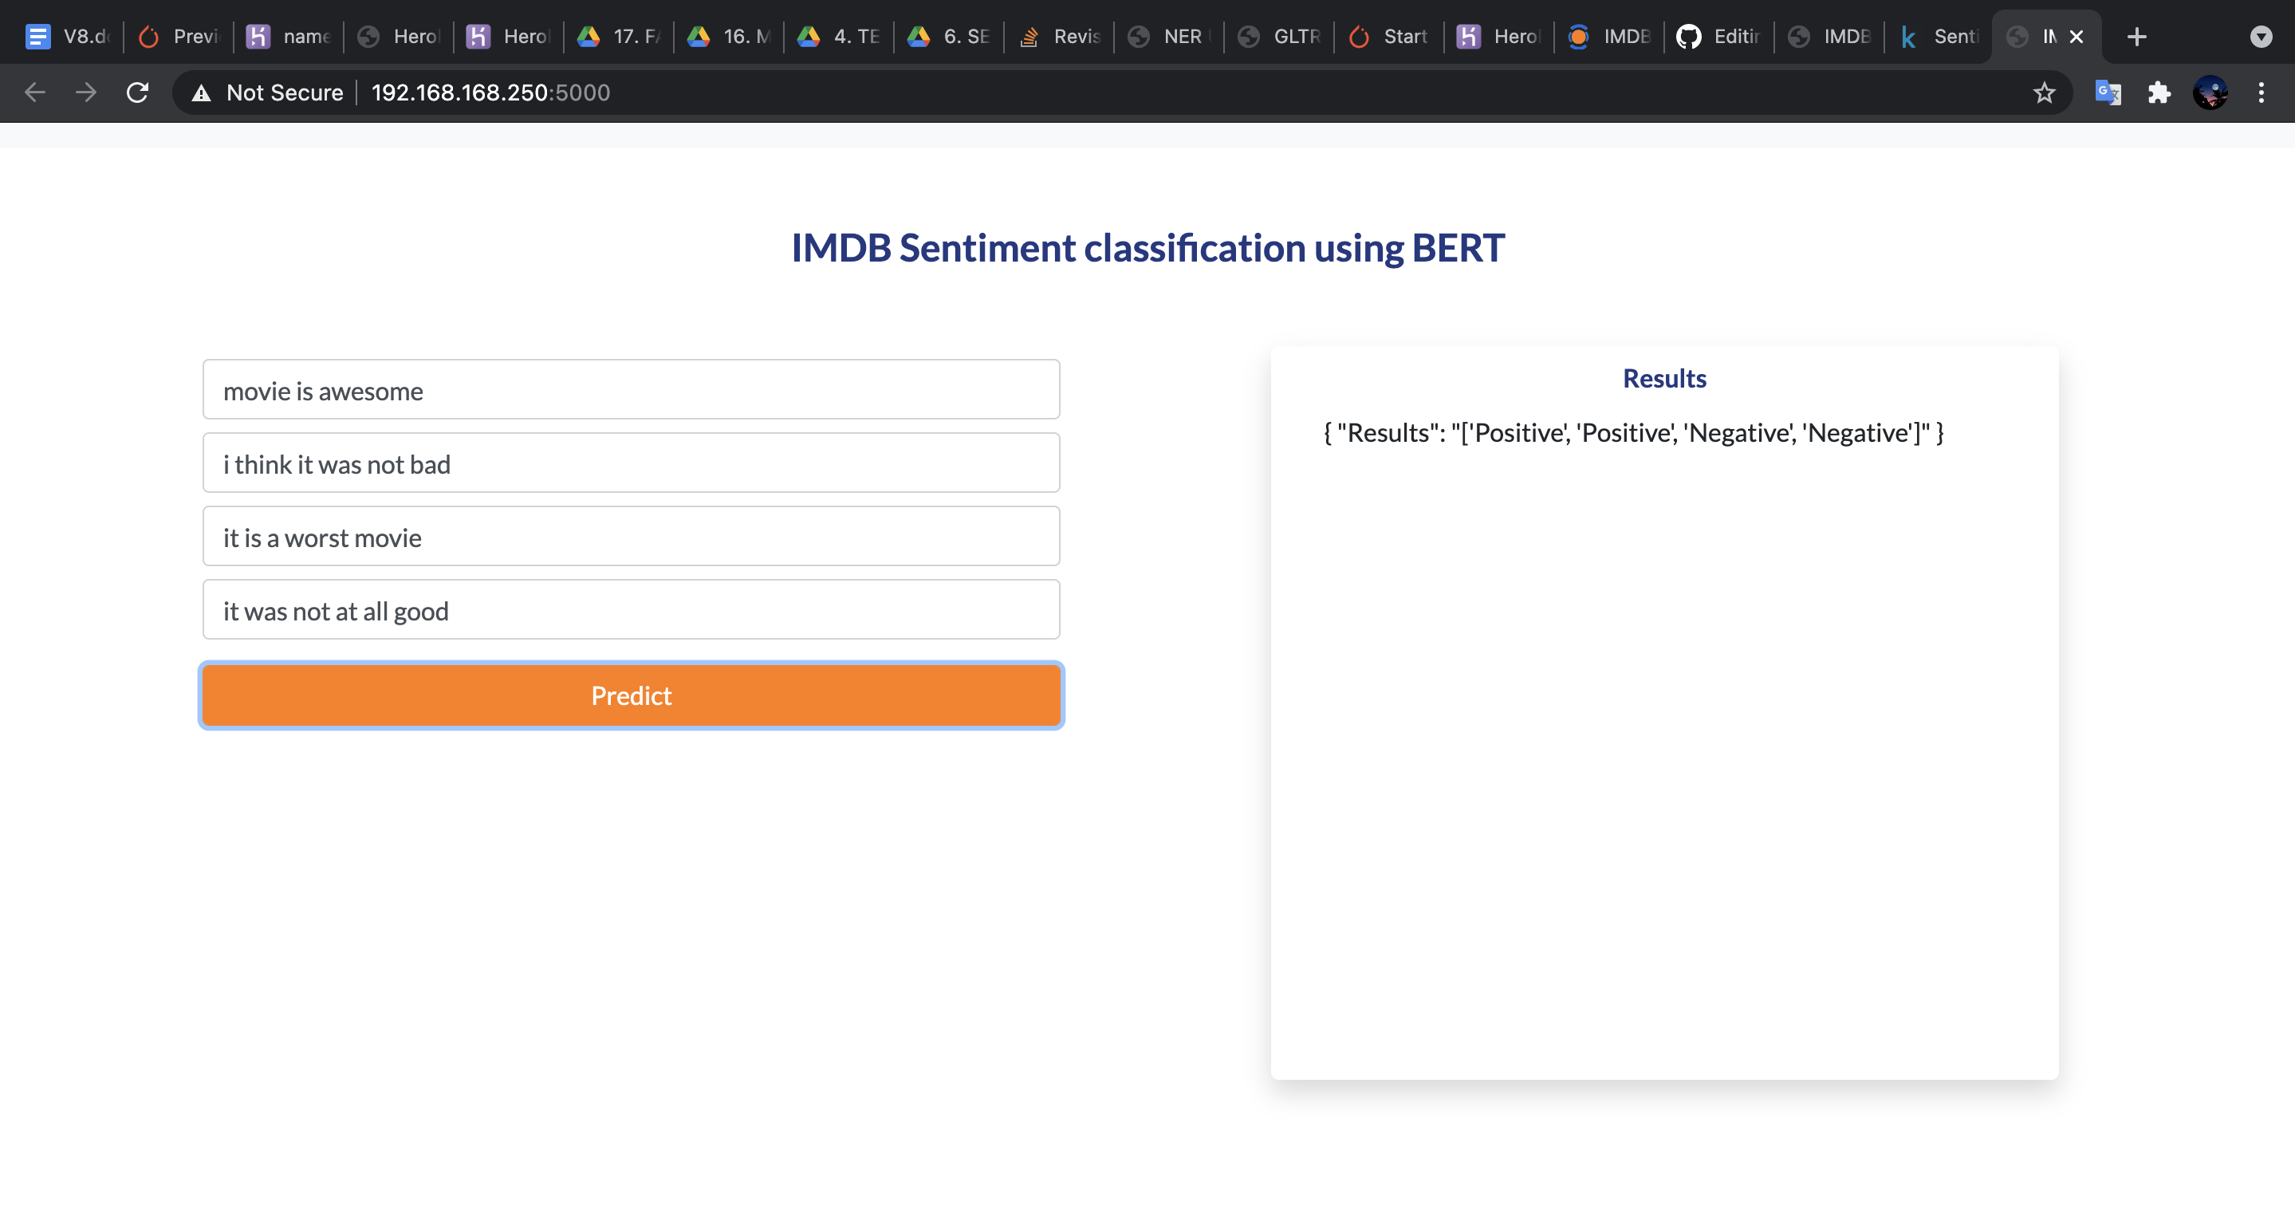Viewport: 2295px width, 1209px height.
Task: Switch to the Editin GitHub tab
Action: click(1718, 37)
